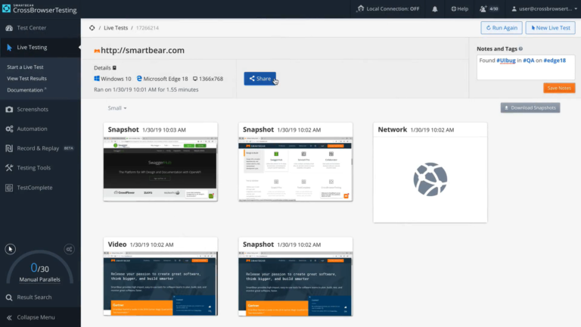This screenshot has width=581, height=327.
Task: Open View Test Results link
Action: 26,79
